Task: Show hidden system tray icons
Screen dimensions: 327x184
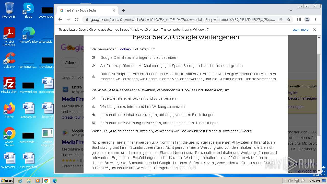Action: click(285, 181)
